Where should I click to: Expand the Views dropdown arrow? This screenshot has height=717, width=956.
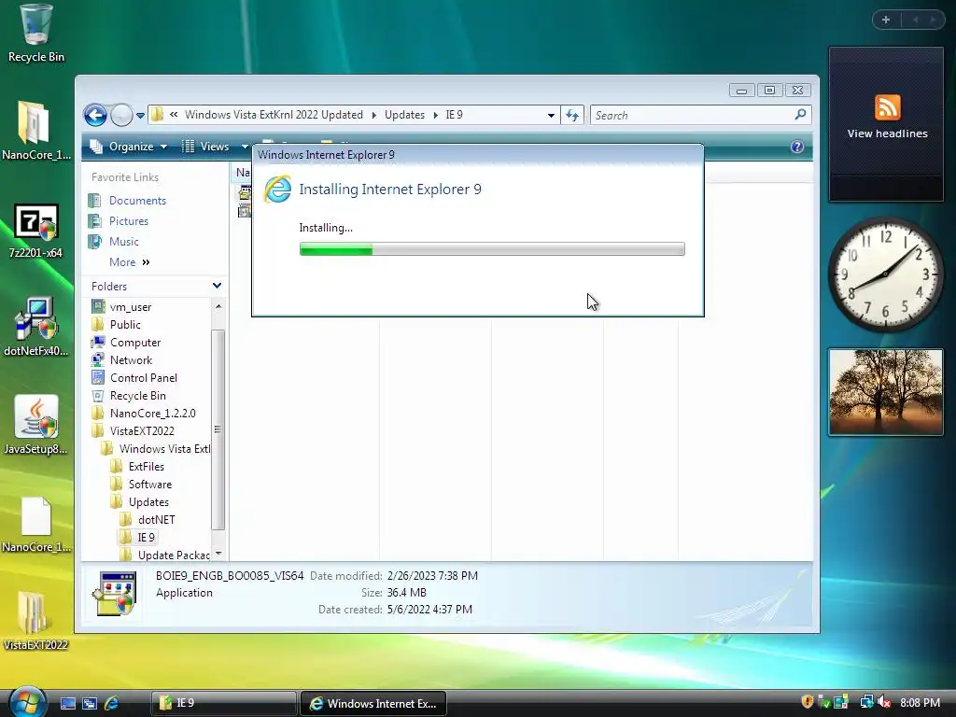click(245, 147)
